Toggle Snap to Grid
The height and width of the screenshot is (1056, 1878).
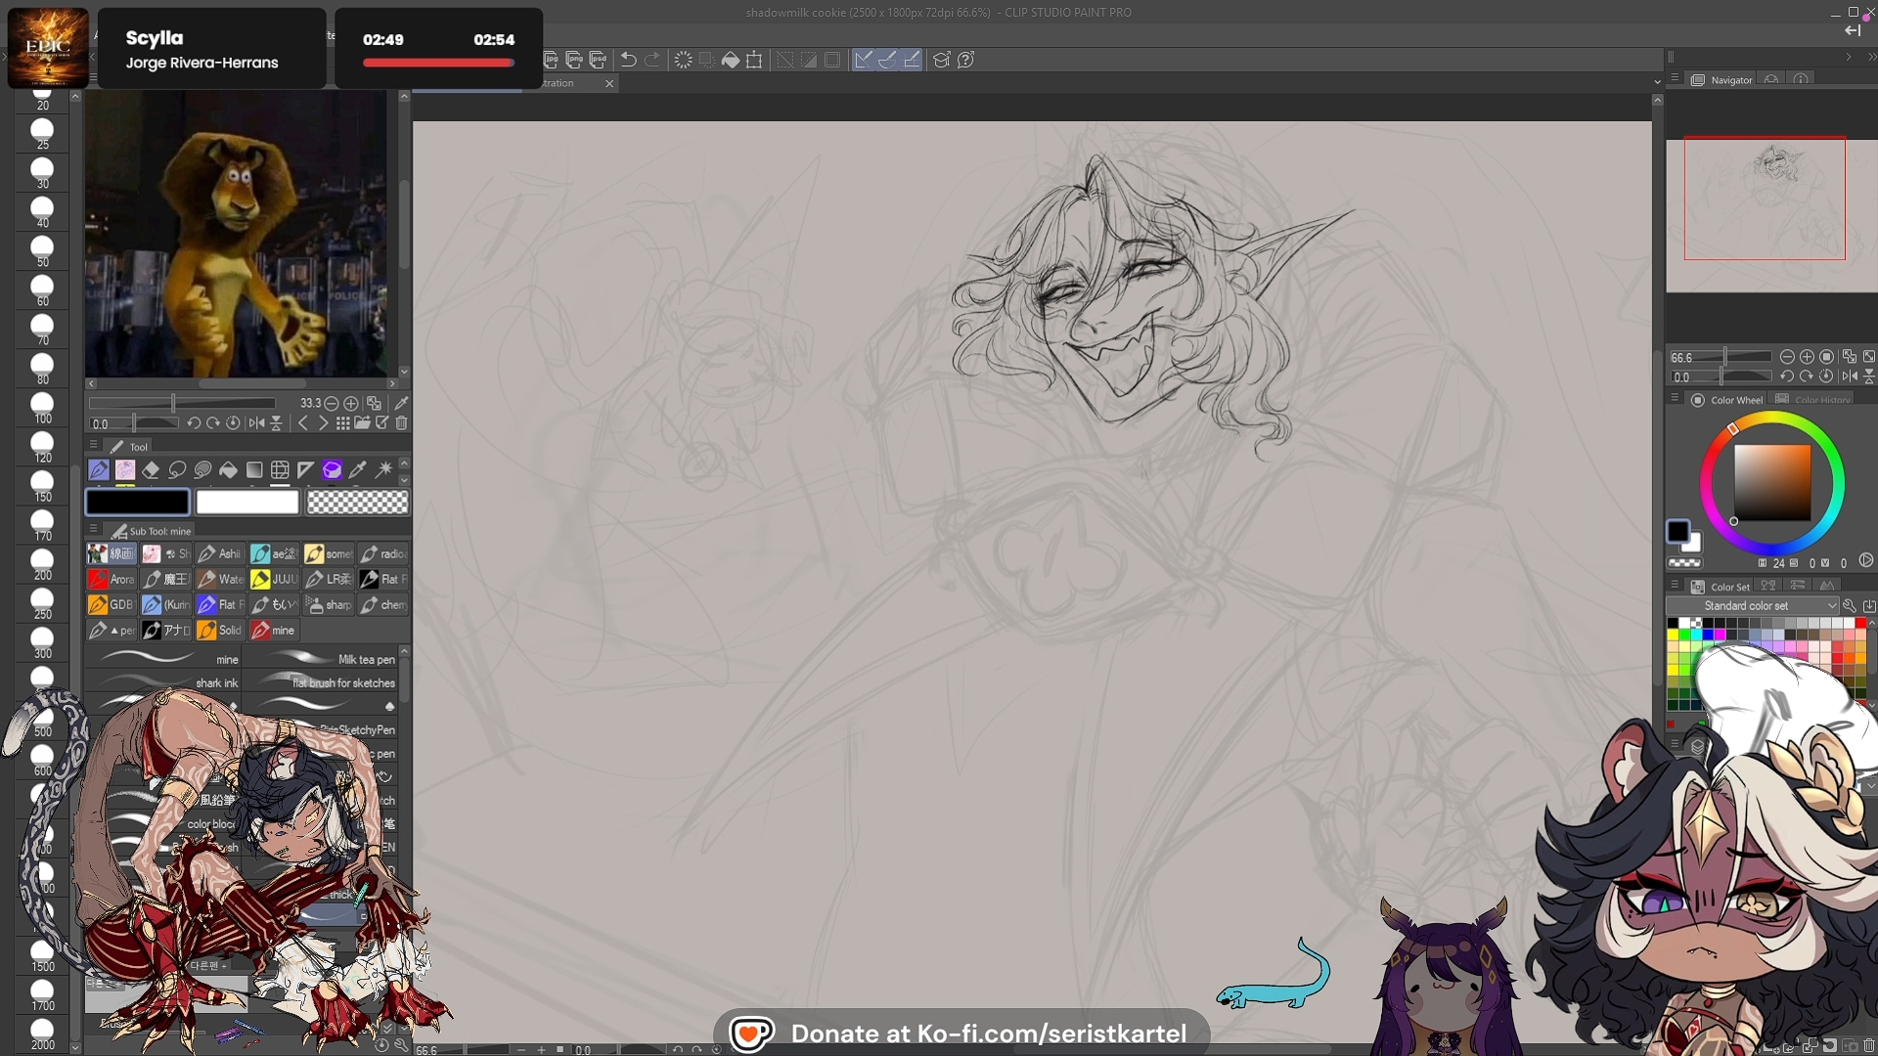click(x=912, y=60)
